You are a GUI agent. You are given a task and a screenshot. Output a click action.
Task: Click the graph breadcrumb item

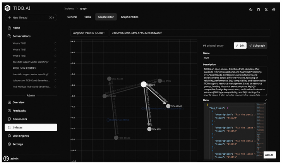point(84,8)
